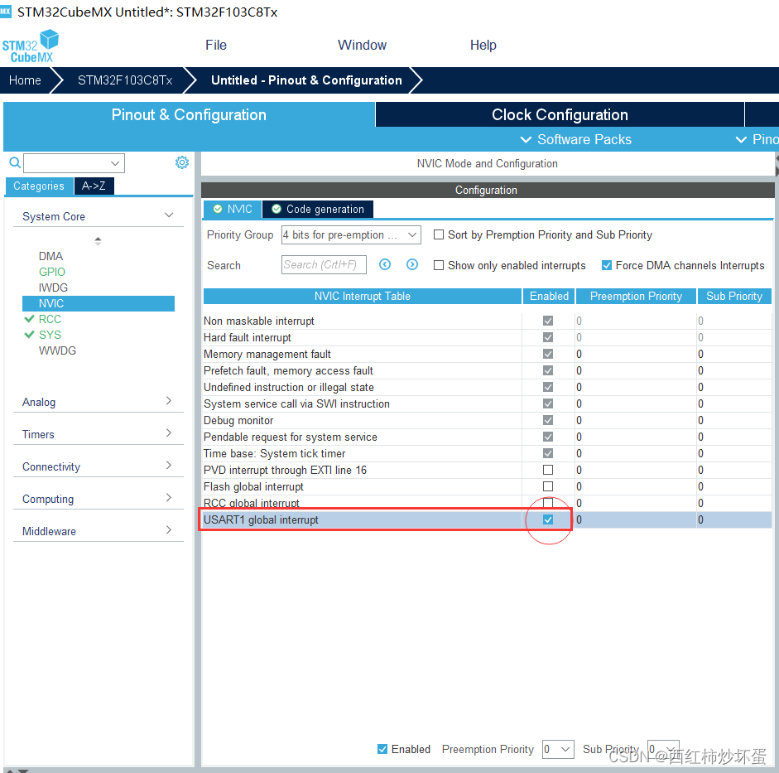
Task: Click the sort arrows above DMA list
Action: click(98, 241)
